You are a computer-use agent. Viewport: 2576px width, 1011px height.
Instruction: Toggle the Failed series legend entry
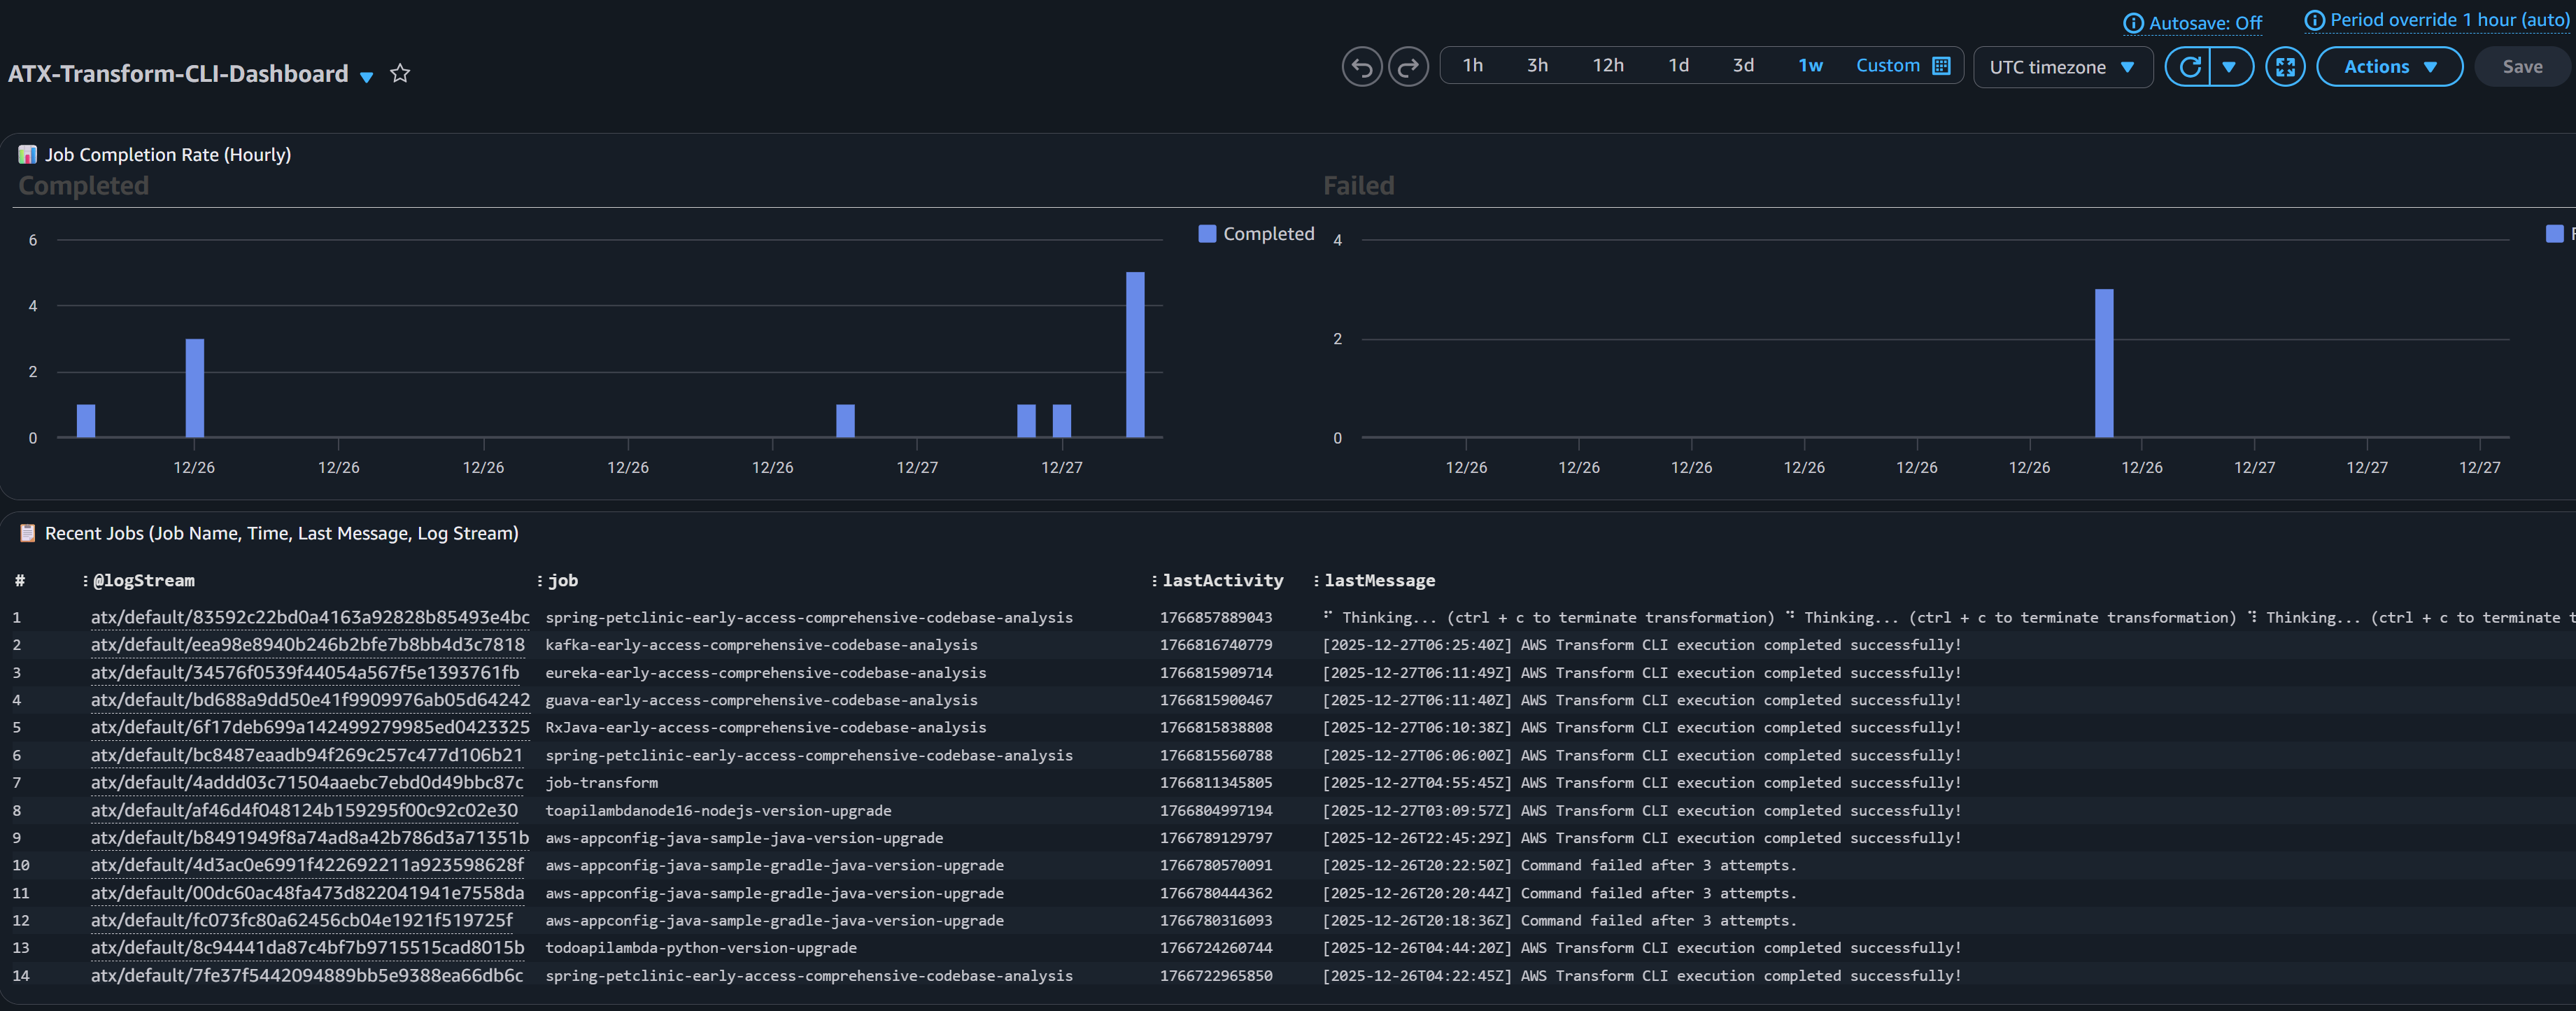click(2557, 233)
